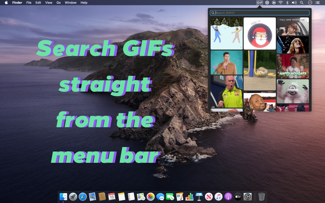Screen dimensions: 325x203
Task: Open Calendar from the Dock
Action: point(112,197)
